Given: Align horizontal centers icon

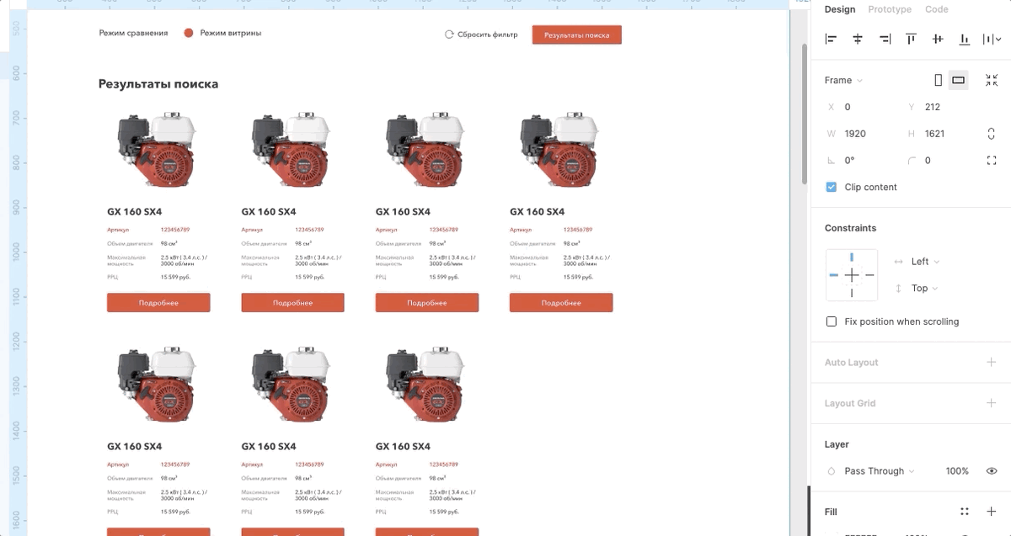Looking at the screenshot, I should tap(858, 39).
